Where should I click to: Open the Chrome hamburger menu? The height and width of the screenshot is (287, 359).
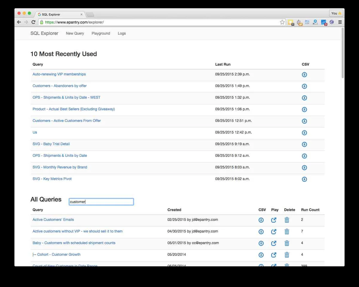tap(340, 22)
